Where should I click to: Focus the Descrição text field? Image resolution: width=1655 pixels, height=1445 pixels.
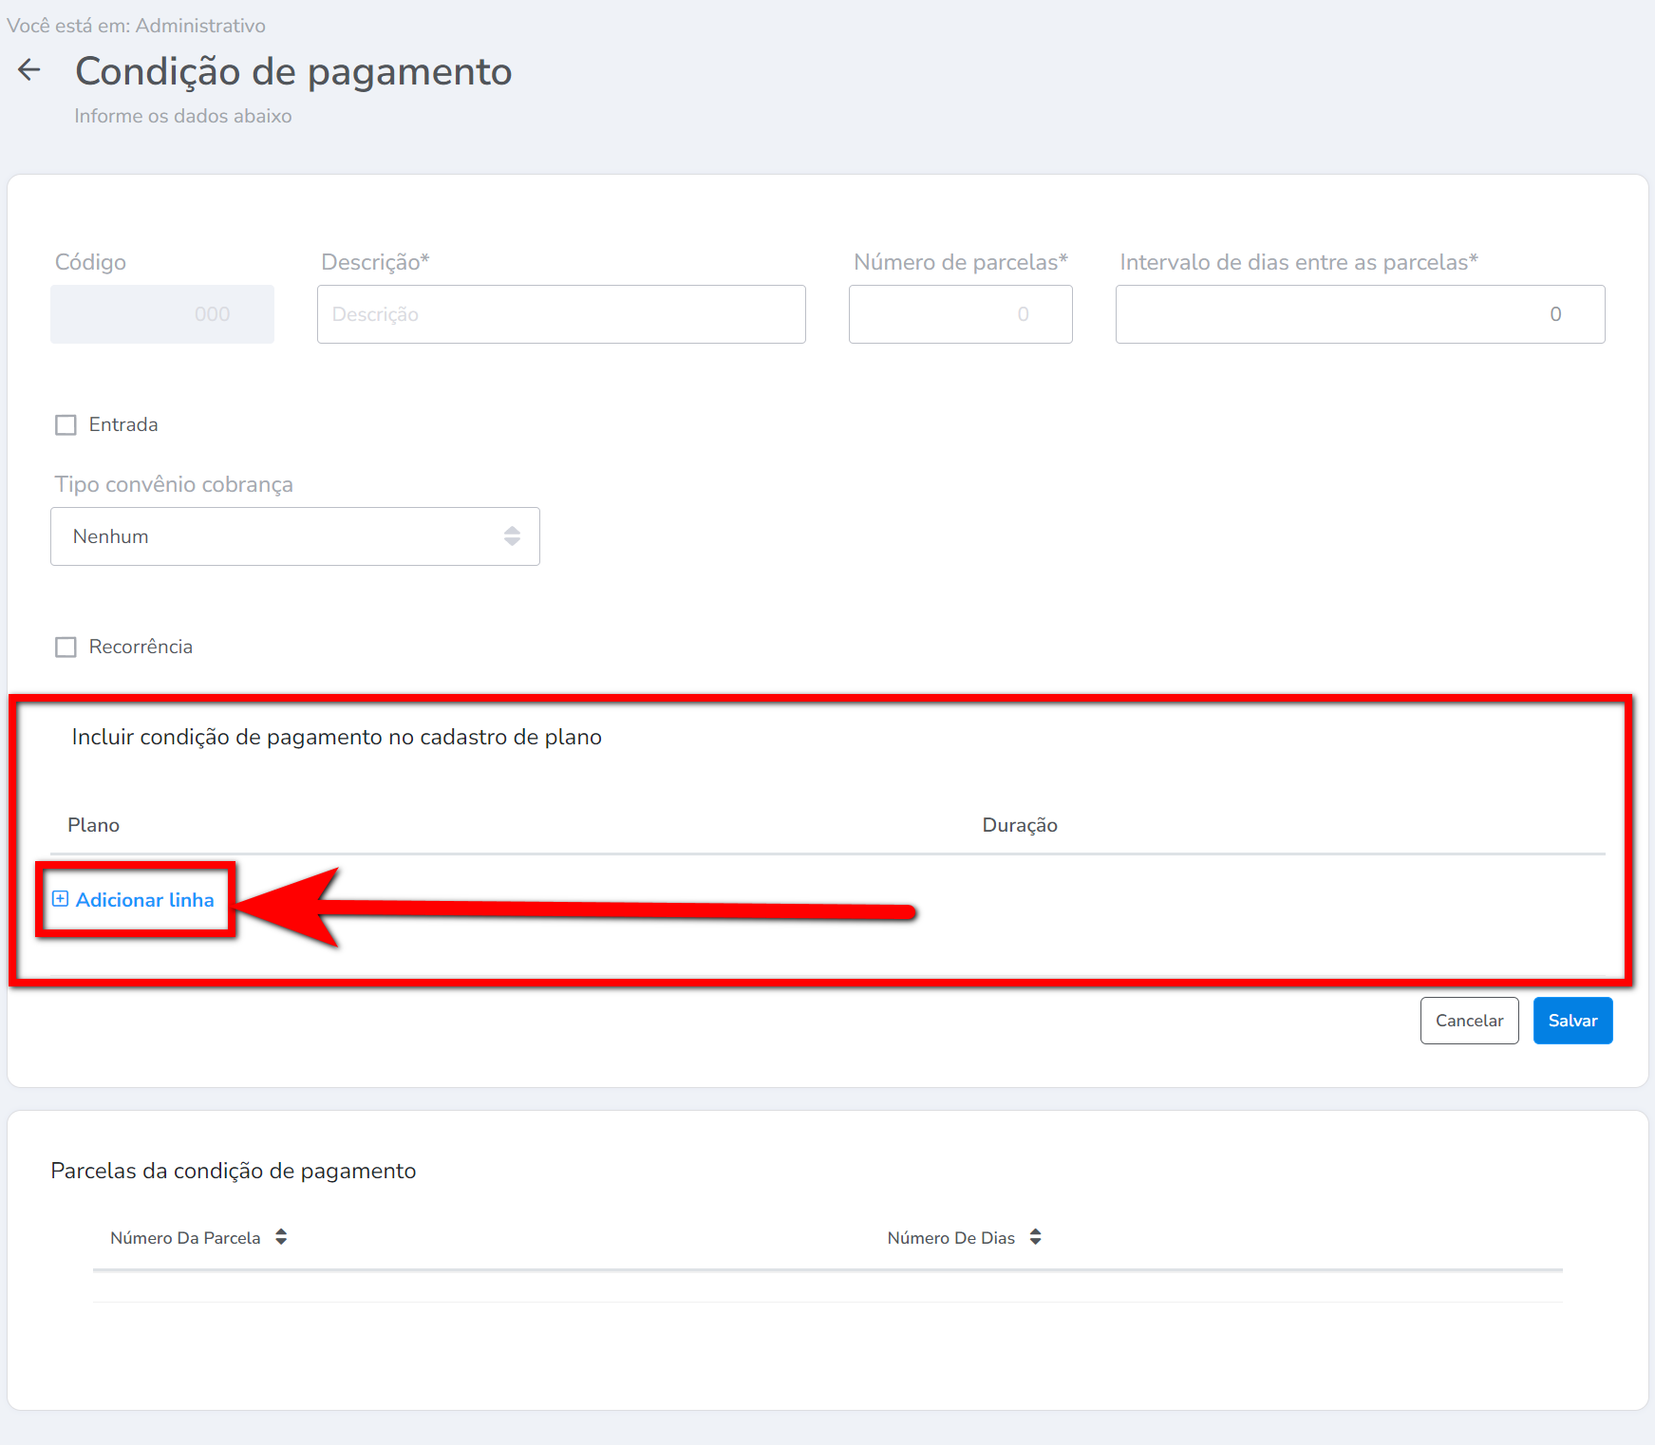561,314
